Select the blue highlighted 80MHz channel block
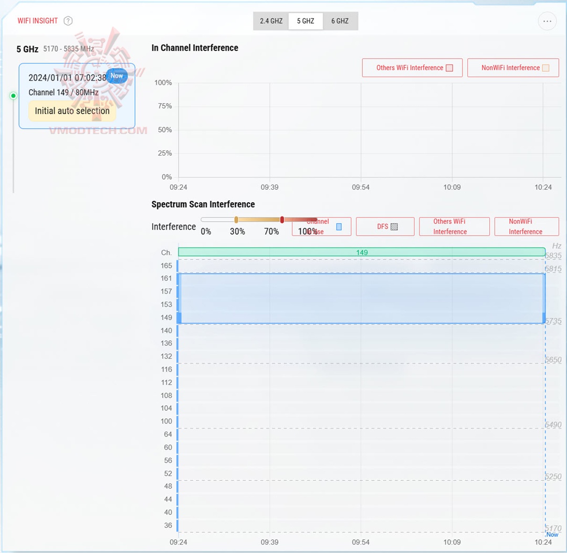Image resolution: width=567 pixels, height=553 pixels. [362, 299]
